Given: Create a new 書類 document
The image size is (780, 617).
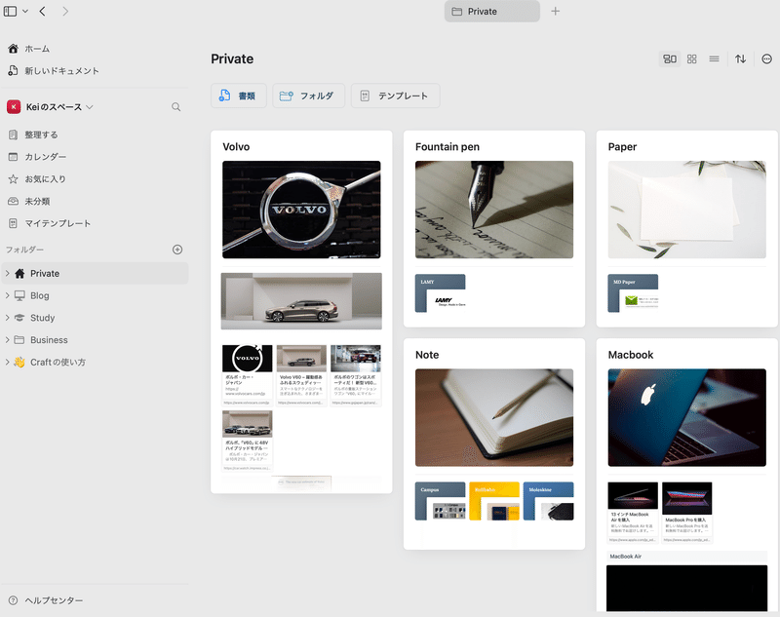Looking at the screenshot, I should pyautogui.click(x=238, y=96).
